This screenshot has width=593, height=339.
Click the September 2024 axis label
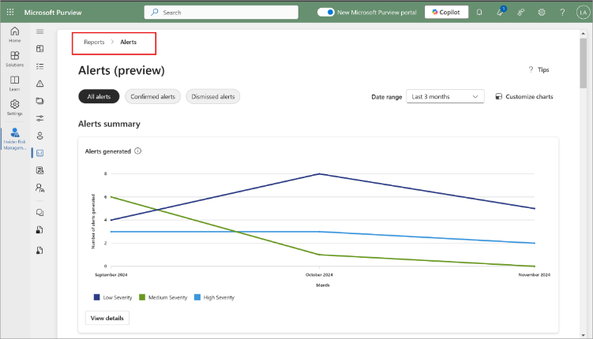pyautogui.click(x=111, y=275)
